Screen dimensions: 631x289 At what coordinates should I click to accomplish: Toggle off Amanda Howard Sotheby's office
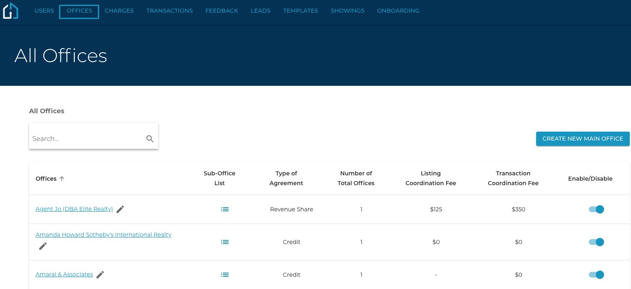click(596, 242)
